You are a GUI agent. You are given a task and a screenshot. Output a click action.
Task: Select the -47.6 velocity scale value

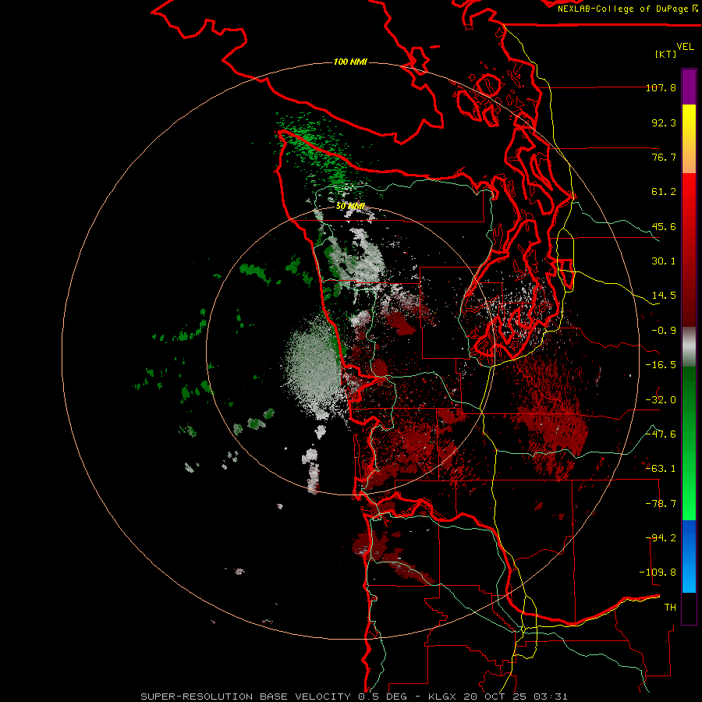[661, 434]
